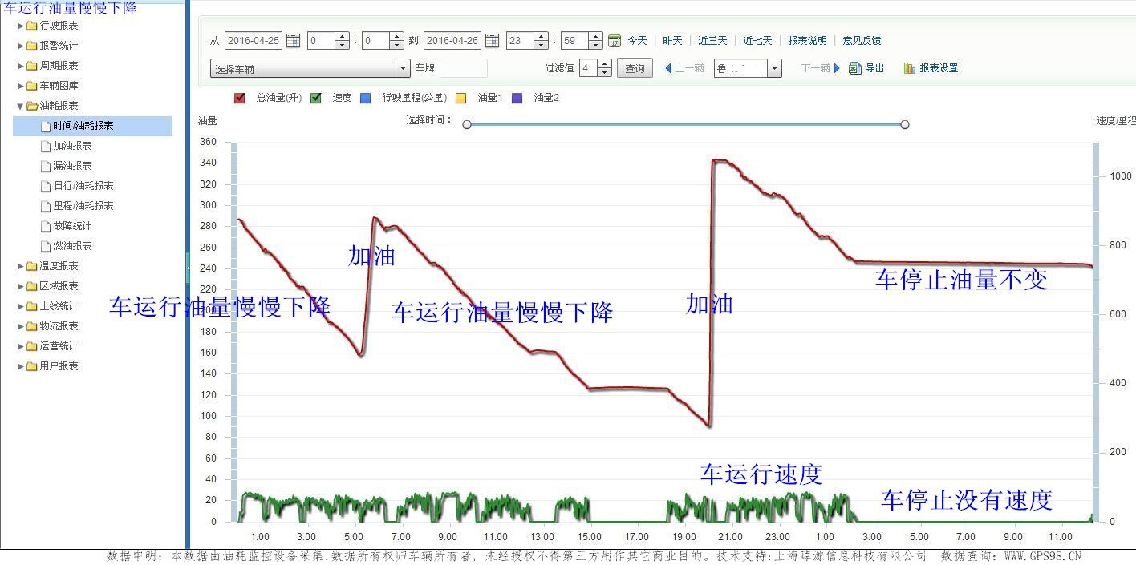Click the 物流报表 folder icon
Viewport: 1136px width, 565px height.
pos(31,326)
